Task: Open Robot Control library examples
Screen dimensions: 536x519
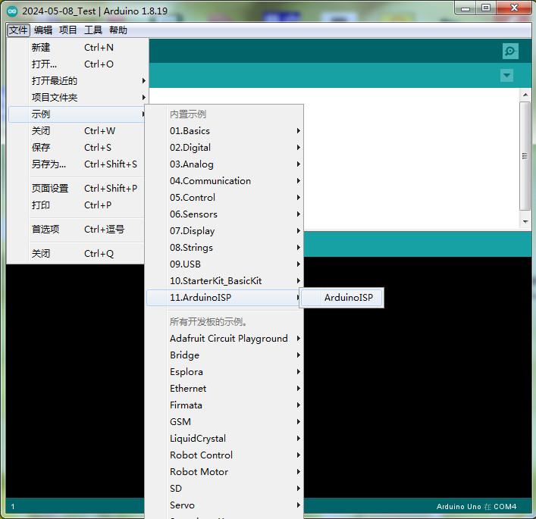Action: (x=224, y=455)
